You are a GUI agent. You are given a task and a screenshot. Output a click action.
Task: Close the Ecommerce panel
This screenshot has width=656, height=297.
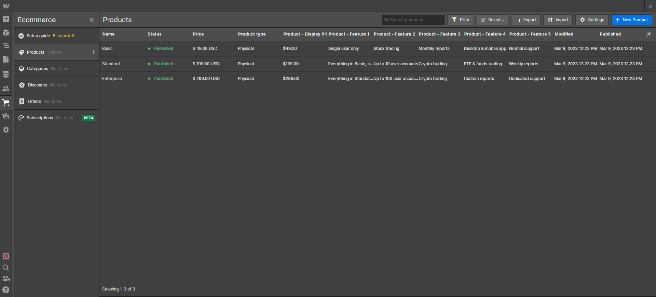(x=91, y=20)
